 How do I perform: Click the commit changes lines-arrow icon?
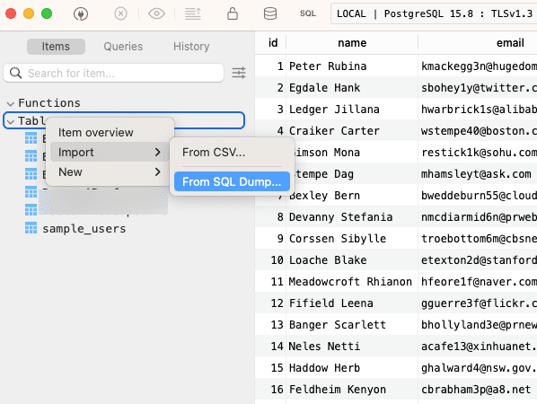193,13
